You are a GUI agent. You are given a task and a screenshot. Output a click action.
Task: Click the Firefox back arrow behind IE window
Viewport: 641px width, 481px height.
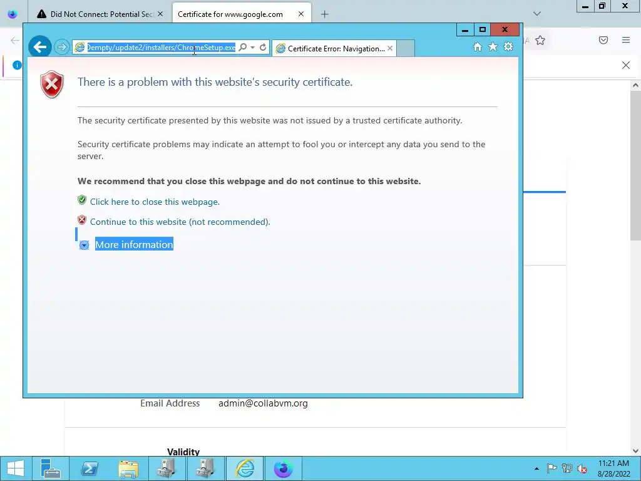[x=15, y=41]
